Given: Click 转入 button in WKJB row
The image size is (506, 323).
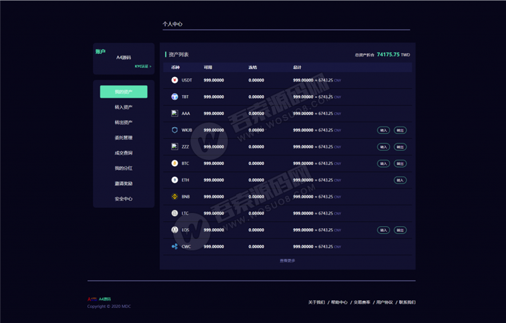Looking at the screenshot, I should point(383,130).
